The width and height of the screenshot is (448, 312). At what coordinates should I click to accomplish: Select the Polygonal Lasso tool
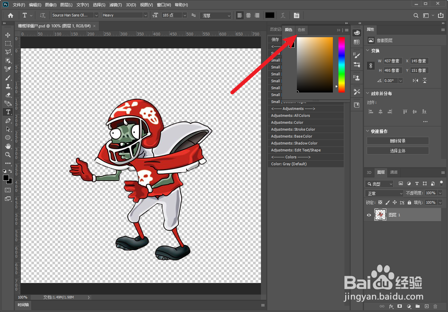[8, 52]
